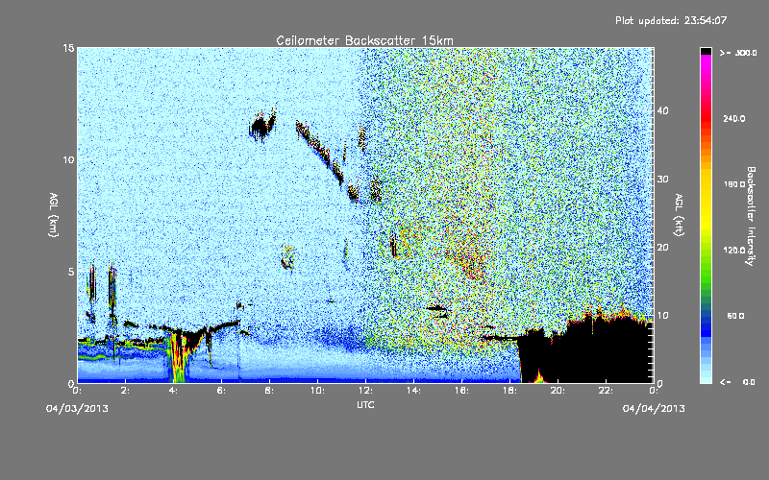Click the "14:" hour tick on the UTC axis

click(x=414, y=391)
